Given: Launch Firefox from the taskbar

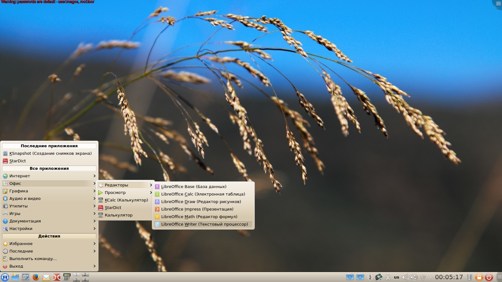Looking at the screenshot, I should [x=36, y=277].
